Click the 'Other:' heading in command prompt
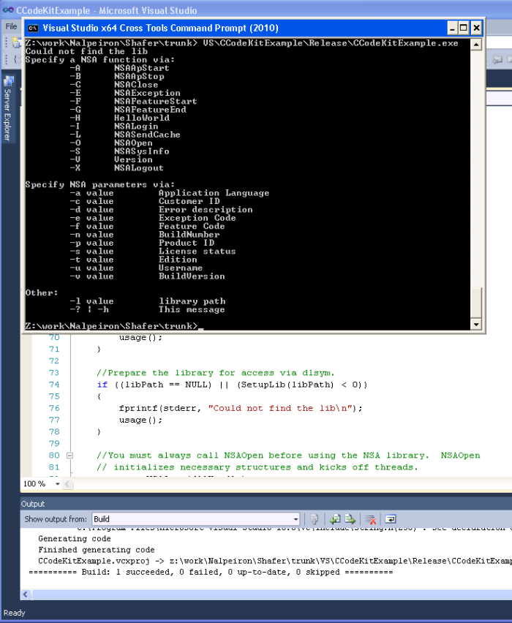 point(42,292)
